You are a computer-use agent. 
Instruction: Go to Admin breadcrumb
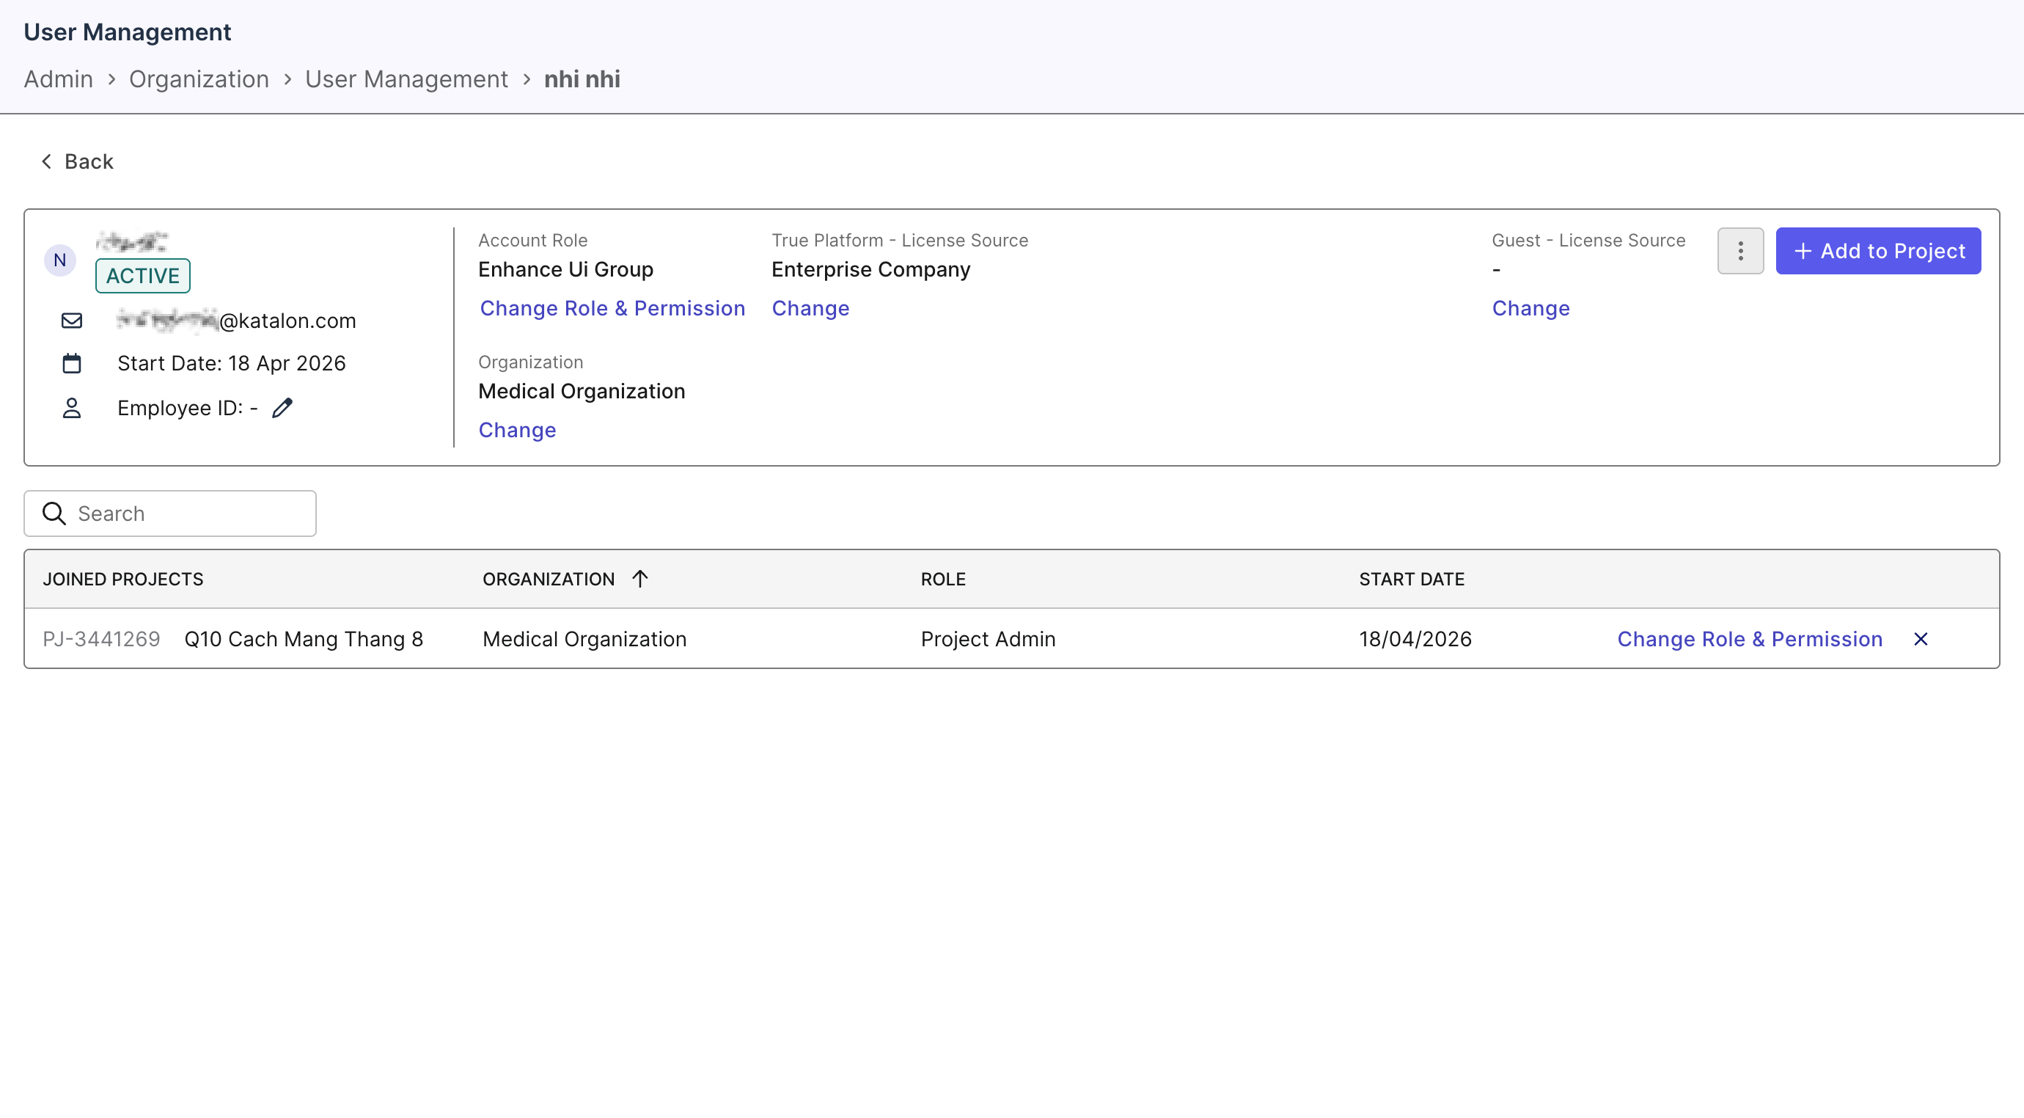point(58,79)
